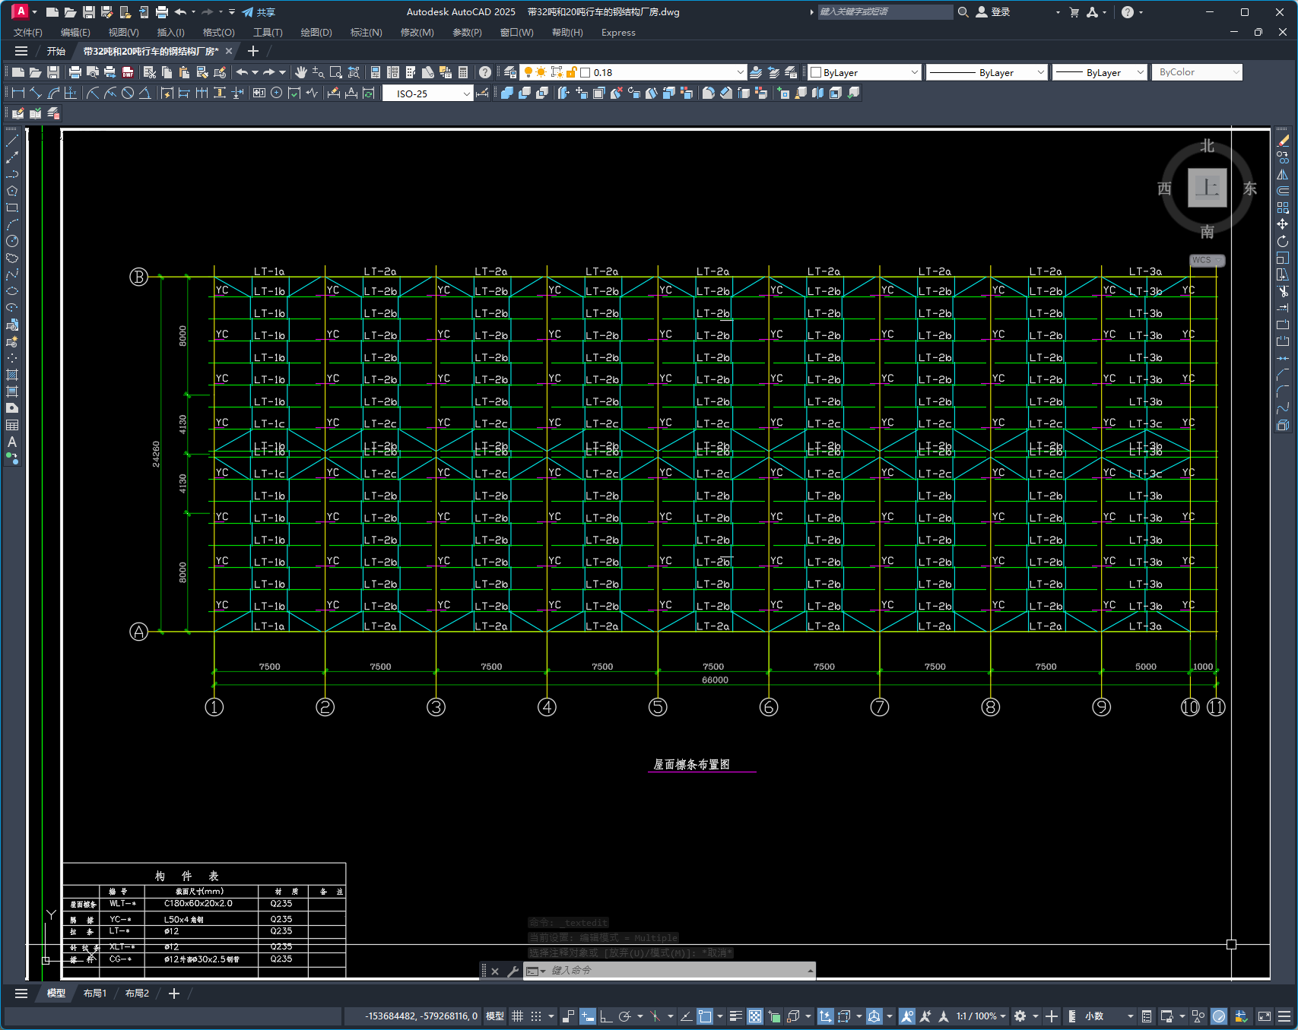Select the Pan (hand) tool
1298x1030 pixels.
301,72
